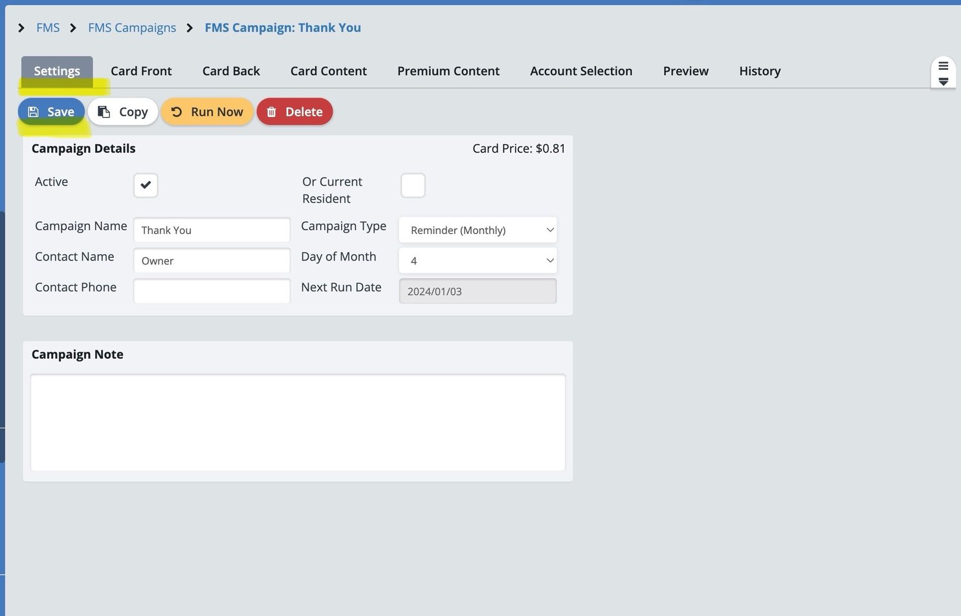Select the Settings tab
This screenshot has height=616, width=961.
point(57,71)
